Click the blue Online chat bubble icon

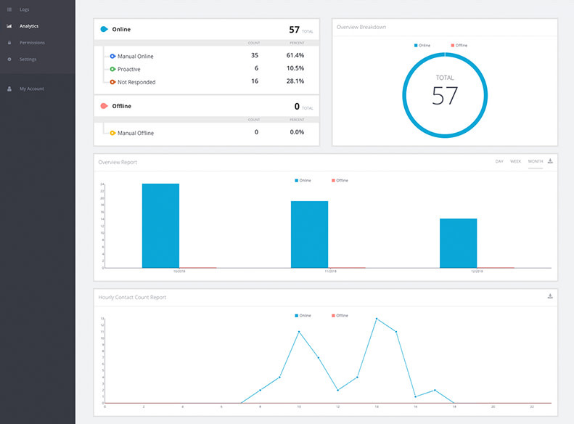tap(104, 29)
